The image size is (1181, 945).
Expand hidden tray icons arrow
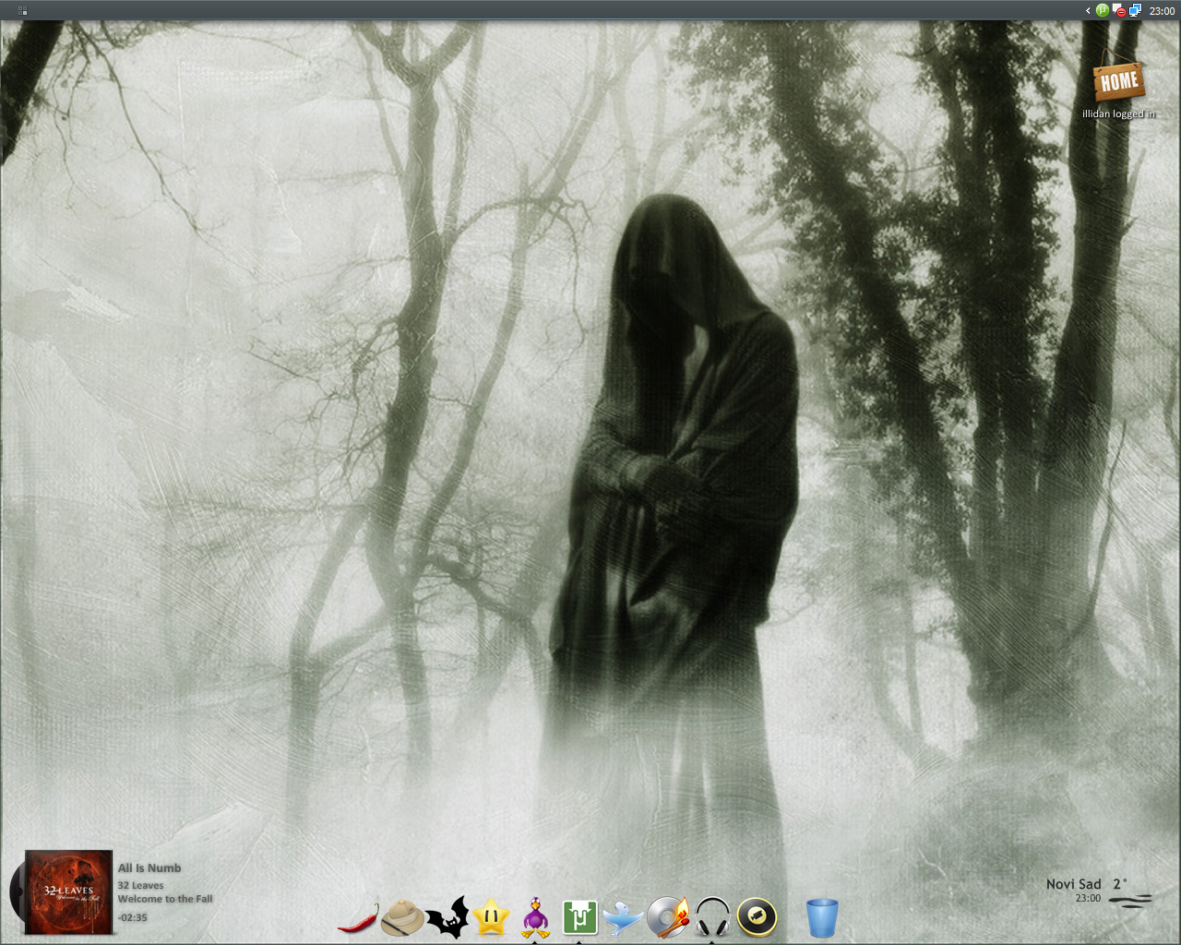point(1088,11)
